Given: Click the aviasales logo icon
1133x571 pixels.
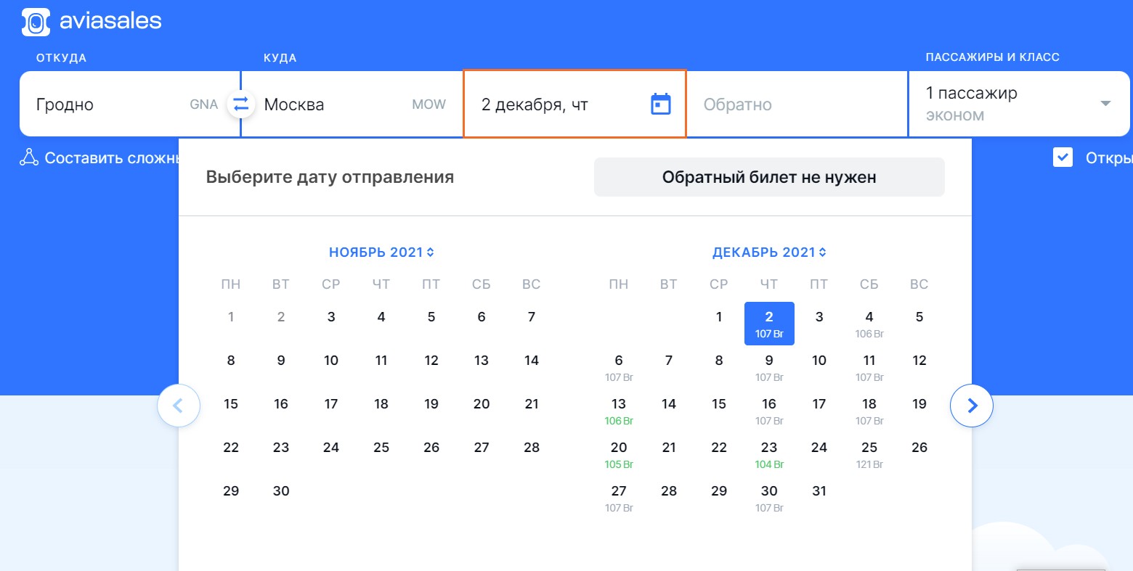Looking at the screenshot, I should point(36,22).
